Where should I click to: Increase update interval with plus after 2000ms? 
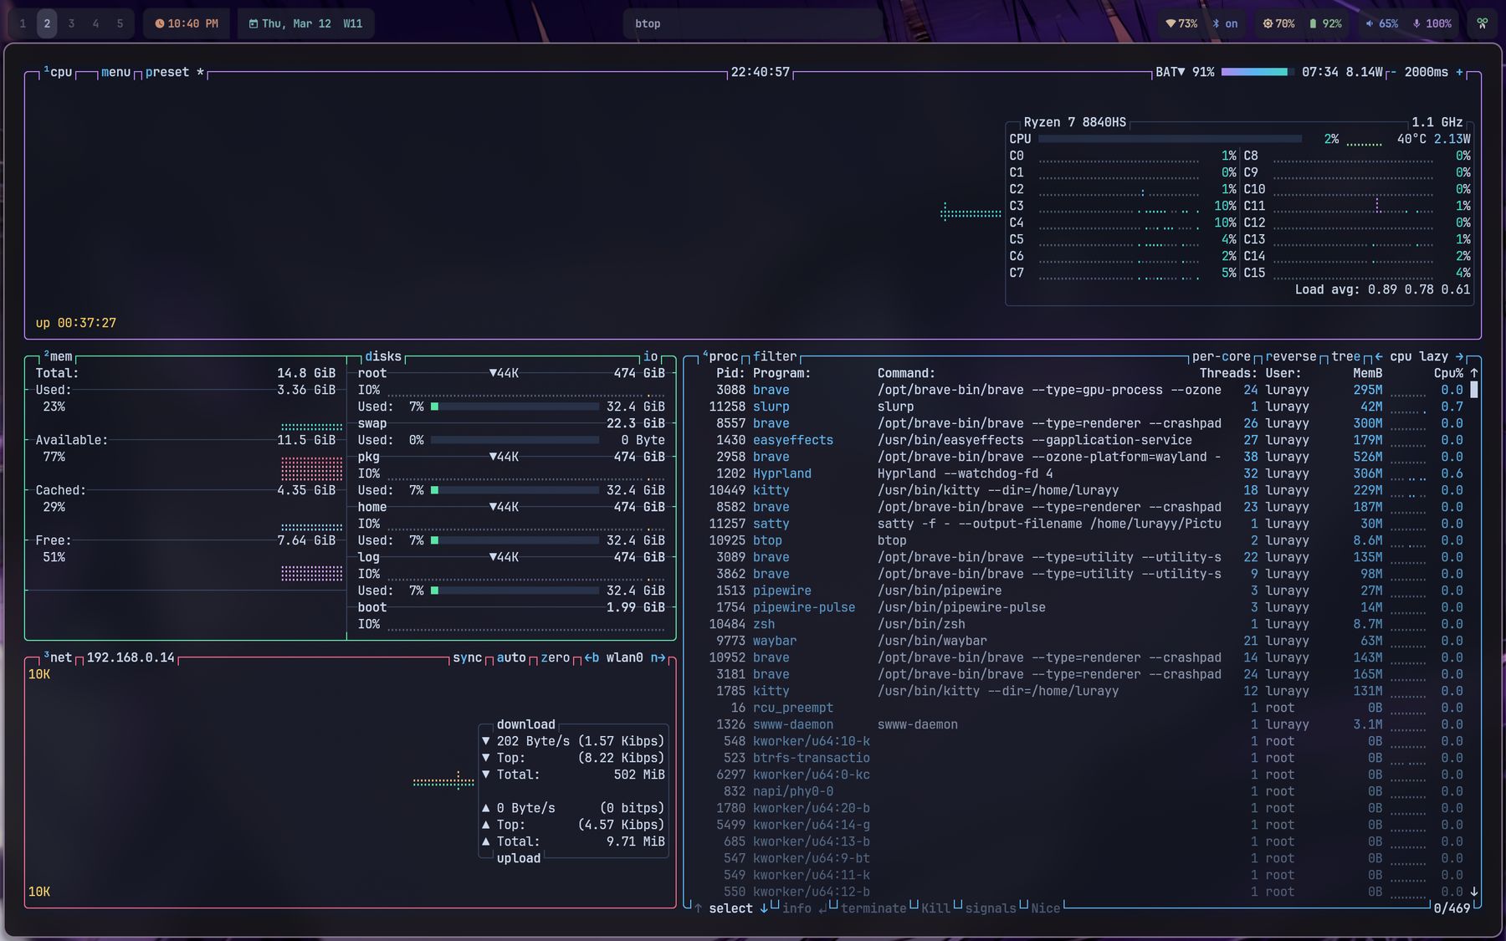(1459, 72)
